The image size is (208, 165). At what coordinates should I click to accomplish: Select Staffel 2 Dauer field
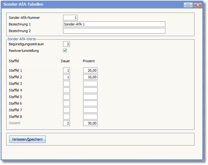[67, 77]
